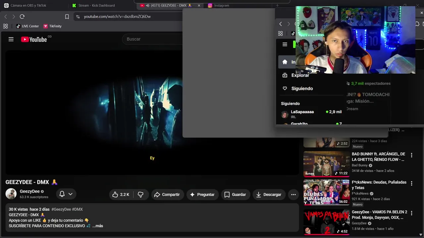424x238 pixels.
Task: Switch to the Instagram tab
Action: click(x=219, y=5)
